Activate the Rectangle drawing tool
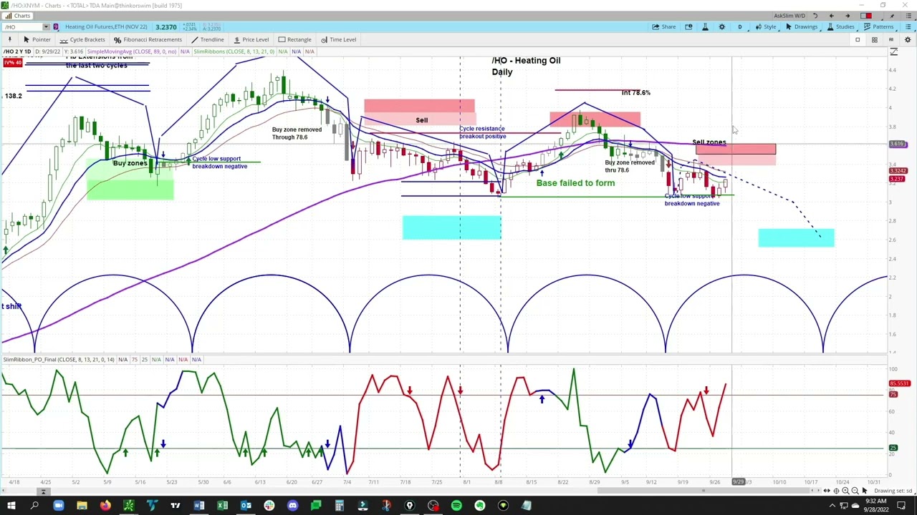Screen dimensions: 917x515 pos(294,39)
